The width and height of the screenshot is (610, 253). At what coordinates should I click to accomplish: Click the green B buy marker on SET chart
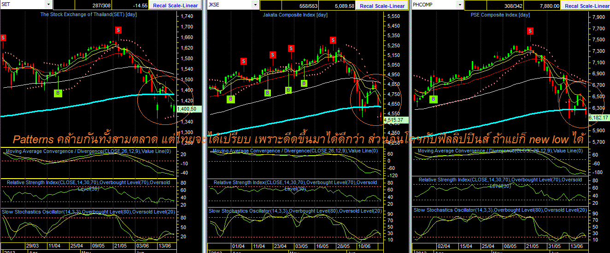point(58,93)
